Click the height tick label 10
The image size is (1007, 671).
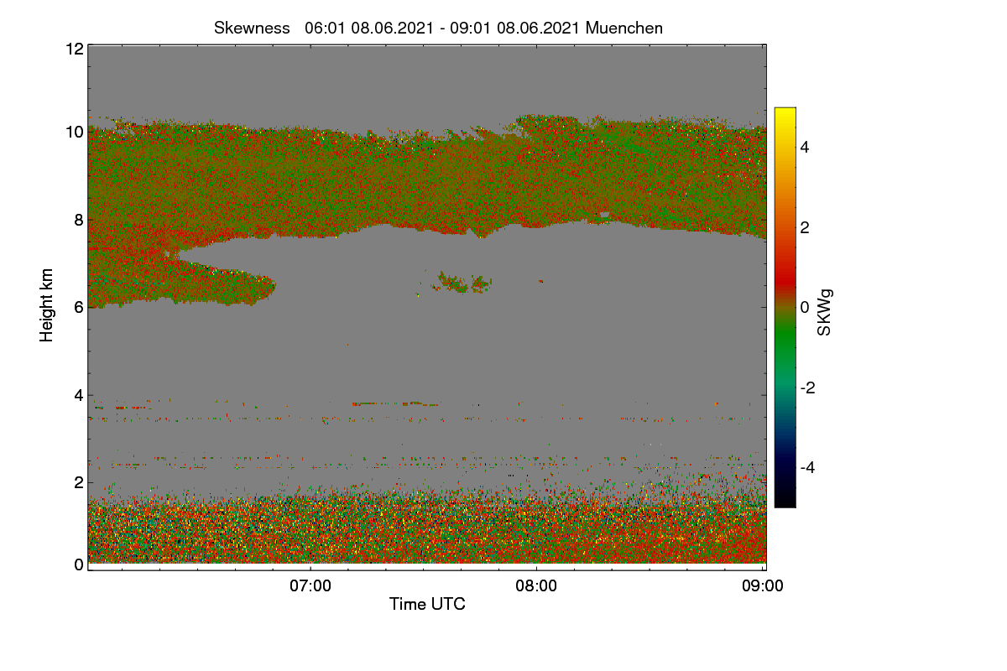(x=74, y=132)
